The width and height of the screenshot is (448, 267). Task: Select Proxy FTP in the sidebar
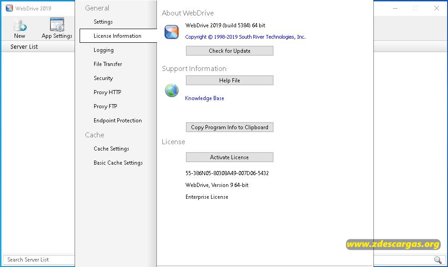point(105,106)
